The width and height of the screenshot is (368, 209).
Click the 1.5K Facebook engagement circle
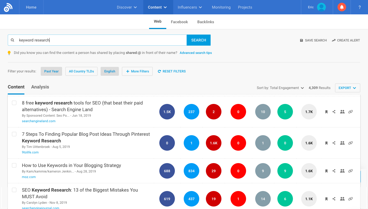point(167,112)
